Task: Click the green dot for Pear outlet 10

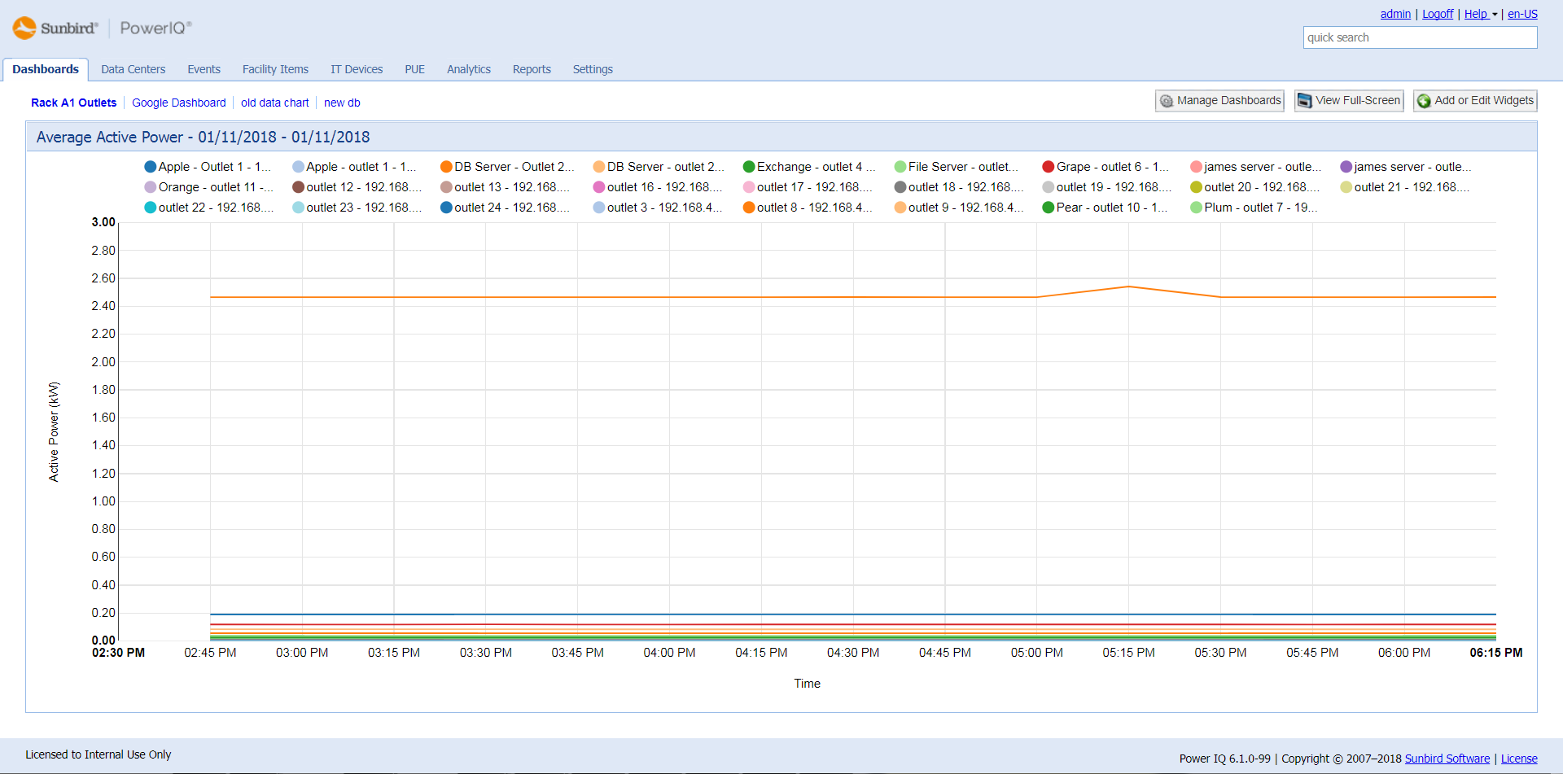Action: point(1047,207)
